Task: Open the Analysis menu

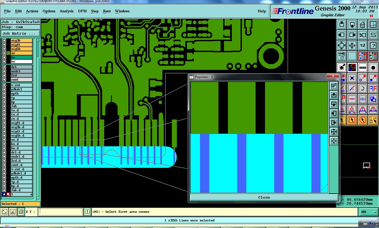Action: 67,11
